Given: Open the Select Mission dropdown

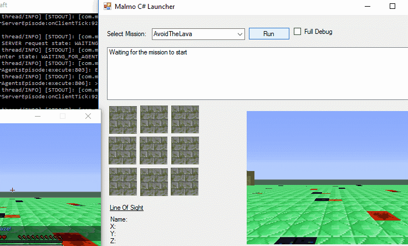Looking at the screenshot, I should (198, 34).
